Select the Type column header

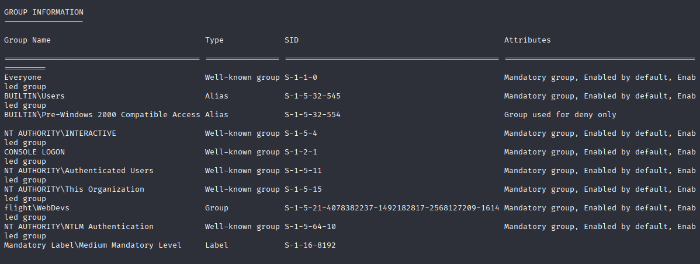[x=214, y=40]
